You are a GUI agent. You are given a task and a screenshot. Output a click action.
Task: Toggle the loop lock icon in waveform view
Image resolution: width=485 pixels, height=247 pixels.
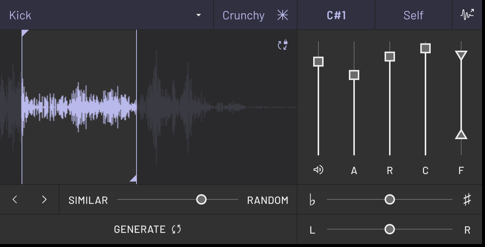(283, 45)
